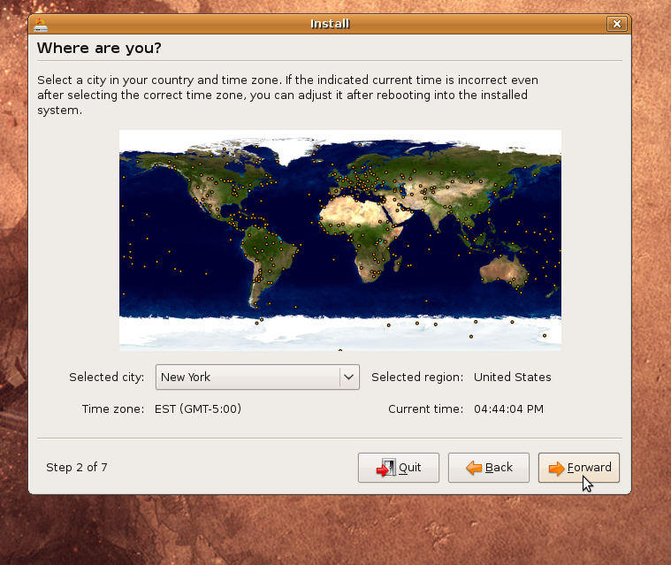Click the "Selected region:" label
This screenshot has width=671, height=565.
(417, 377)
